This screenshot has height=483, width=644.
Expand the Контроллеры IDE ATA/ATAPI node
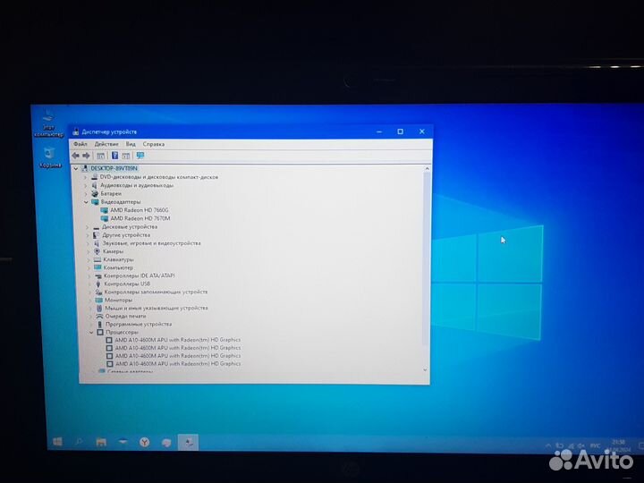point(89,275)
